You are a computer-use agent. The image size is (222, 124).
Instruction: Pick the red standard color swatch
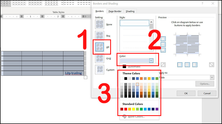click(x=126, y=109)
